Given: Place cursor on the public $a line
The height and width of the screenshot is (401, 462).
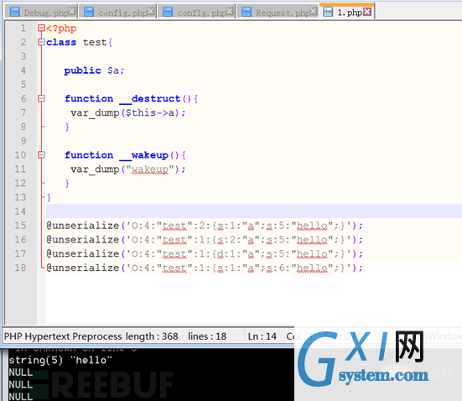Looking at the screenshot, I should click(94, 70).
